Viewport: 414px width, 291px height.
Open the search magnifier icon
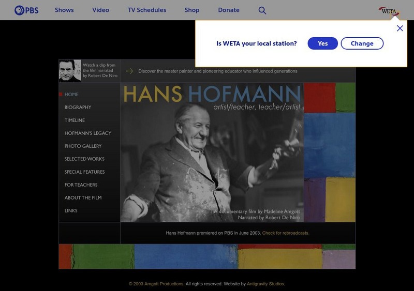(262, 10)
